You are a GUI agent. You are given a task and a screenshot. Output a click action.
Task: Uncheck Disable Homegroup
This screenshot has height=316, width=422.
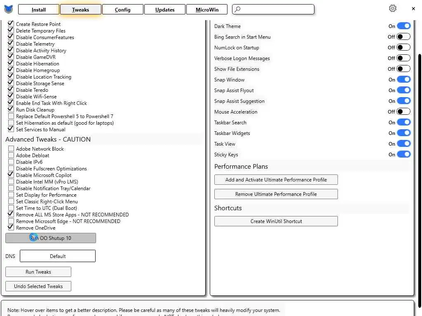tap(11, 70)
